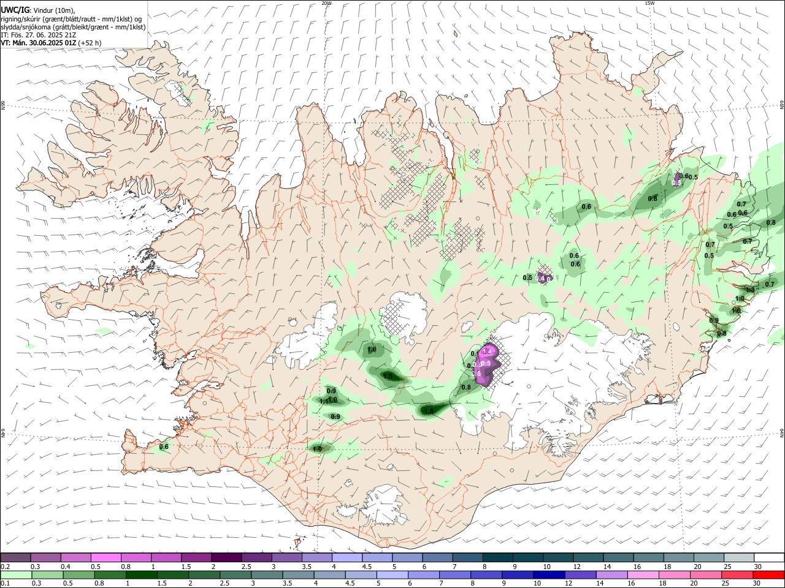Click the '0.2' label in the upper legend row

[5, 567]
